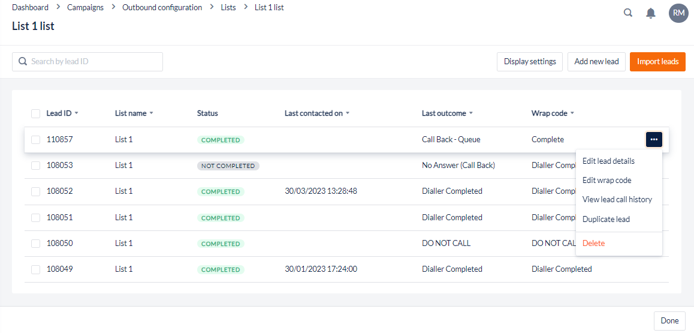Delete the lead via menu option

coord(593,243)
